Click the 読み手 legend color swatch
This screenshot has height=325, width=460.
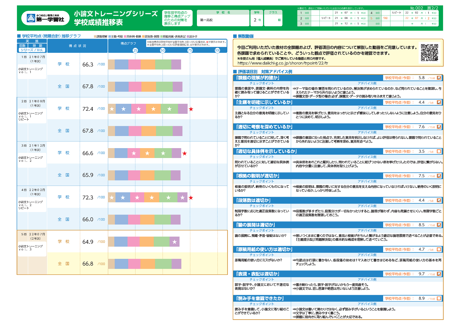(x=188, y=37)
